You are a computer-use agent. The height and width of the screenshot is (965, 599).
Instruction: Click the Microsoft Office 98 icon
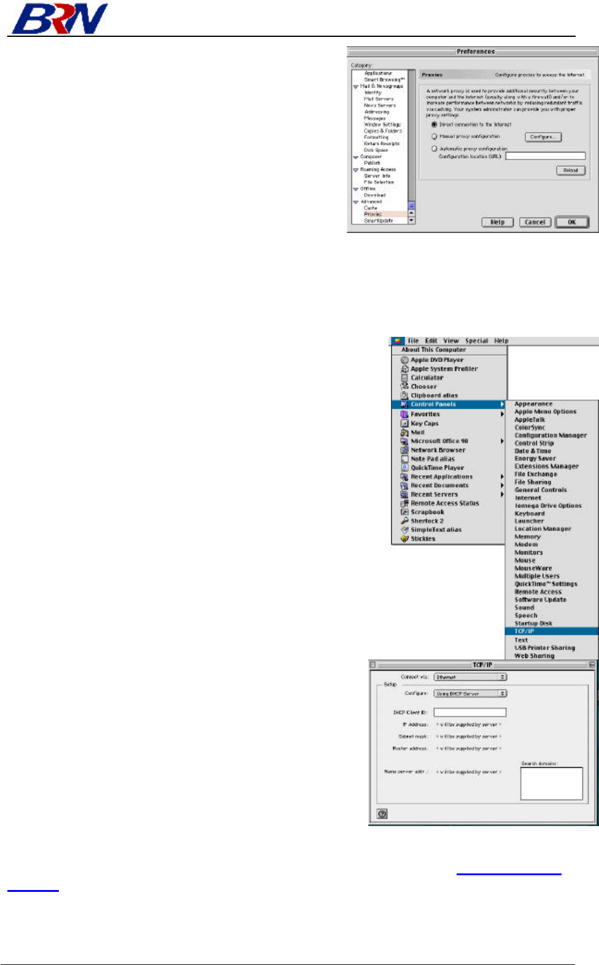[x=404, y=441]
